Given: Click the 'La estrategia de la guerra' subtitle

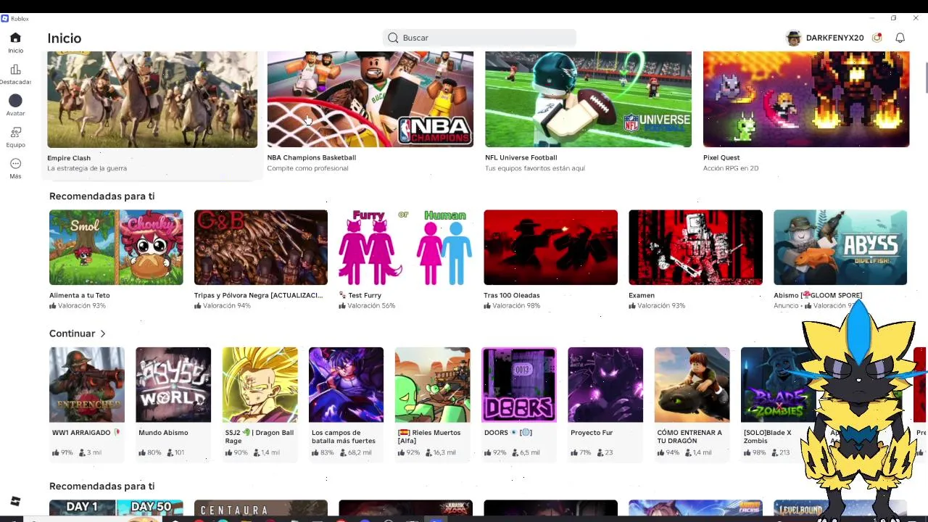Looking at the screenshot, I should 87,168.
